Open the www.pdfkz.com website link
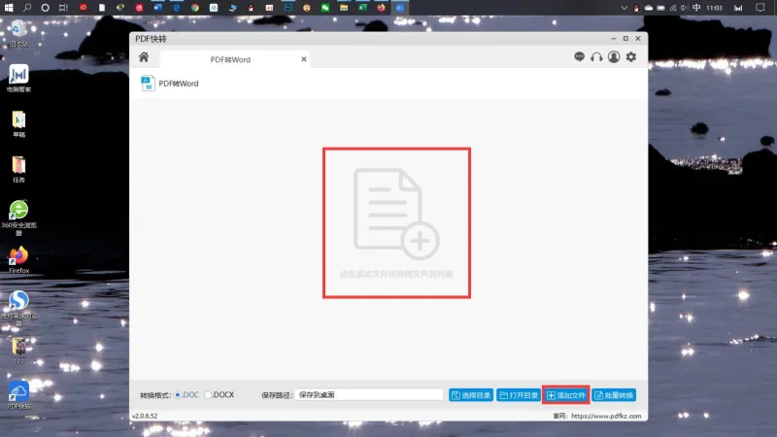Image resolution: width=777 pixels, height=437 pixels. pos(606,417)
